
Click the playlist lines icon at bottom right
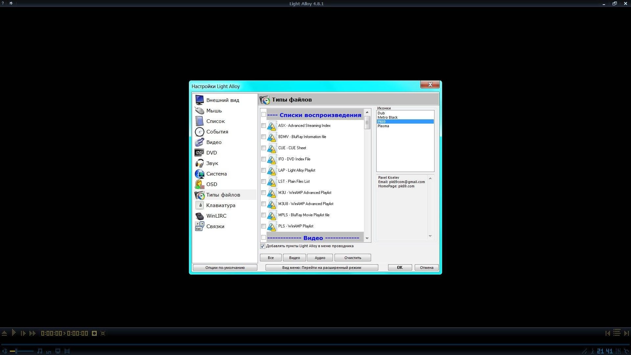coord(617,333)
